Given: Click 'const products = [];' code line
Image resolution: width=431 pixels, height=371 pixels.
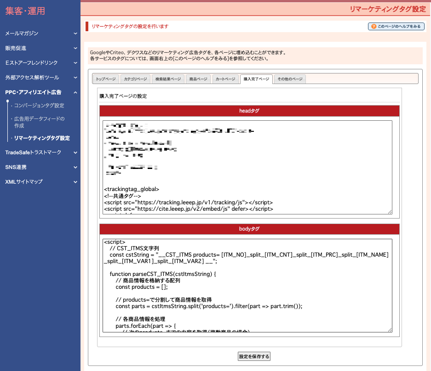Looking at the screenshot, I should [142, 287].
